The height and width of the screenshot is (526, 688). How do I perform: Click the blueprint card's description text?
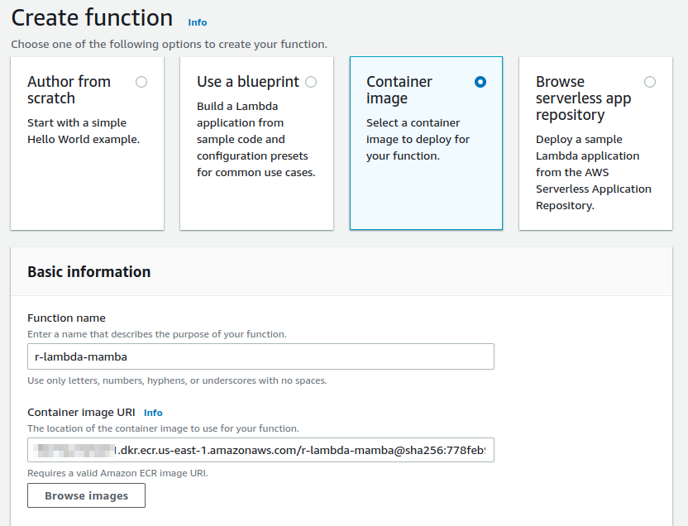tap(256, 139)
